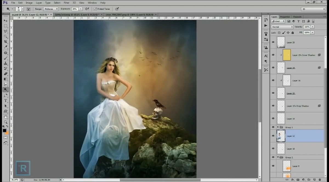Select the Eyedropper tool

5,47
